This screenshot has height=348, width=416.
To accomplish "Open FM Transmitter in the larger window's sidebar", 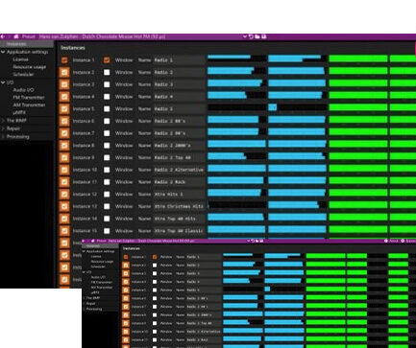I will pyautogui.click(x=29, y=97).
